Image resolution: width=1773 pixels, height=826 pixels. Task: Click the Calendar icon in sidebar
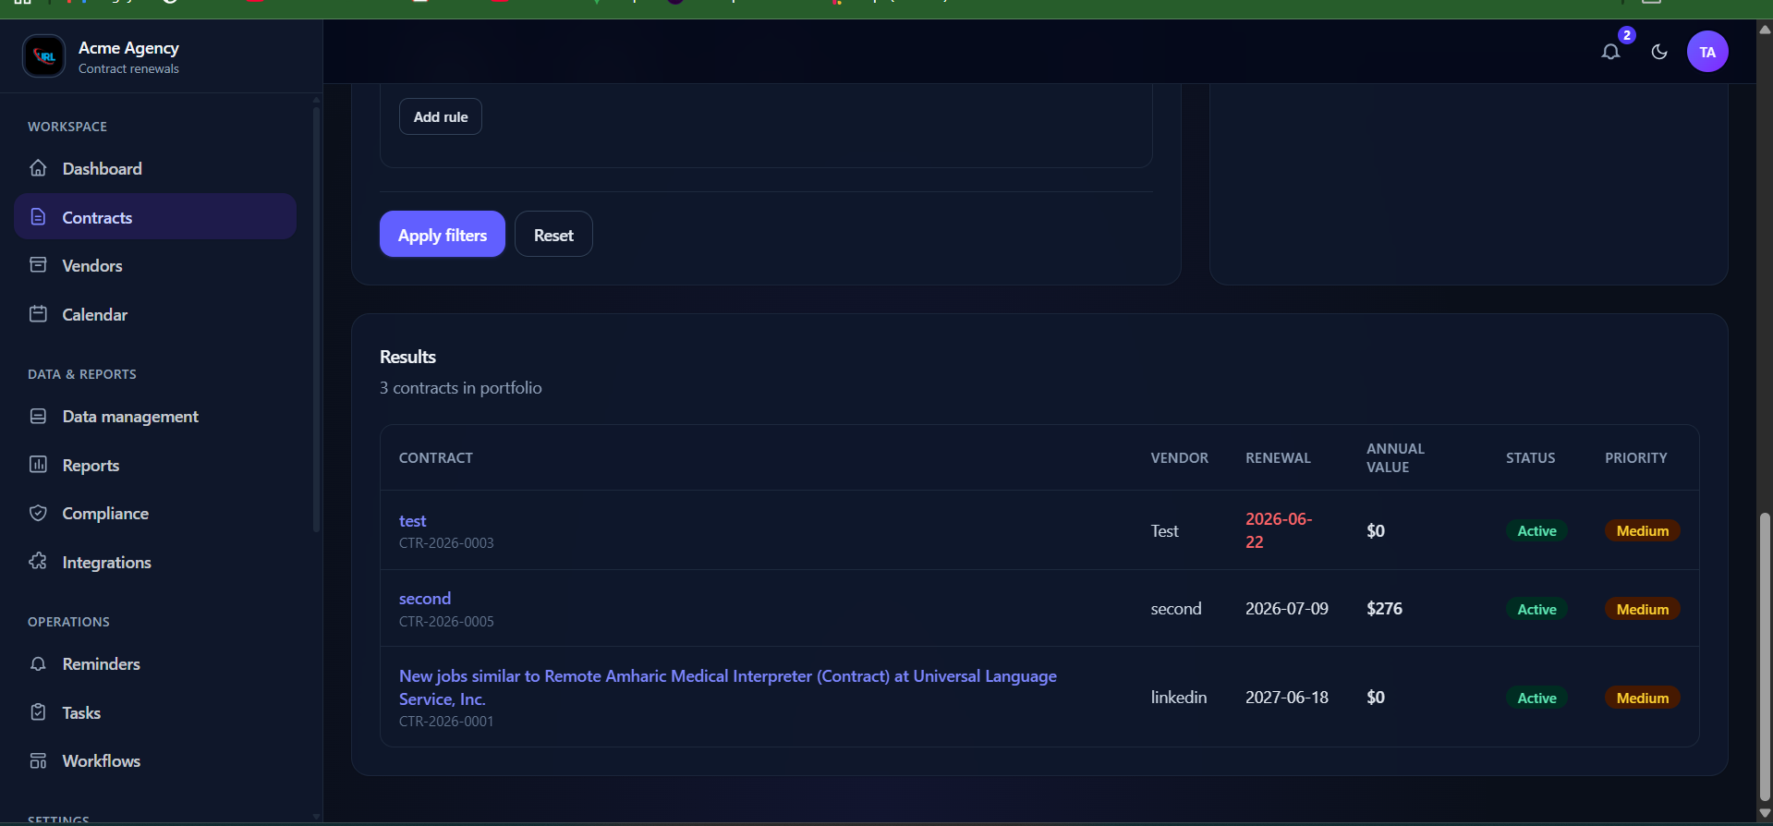pyautogui.click(x=38, y=314)
